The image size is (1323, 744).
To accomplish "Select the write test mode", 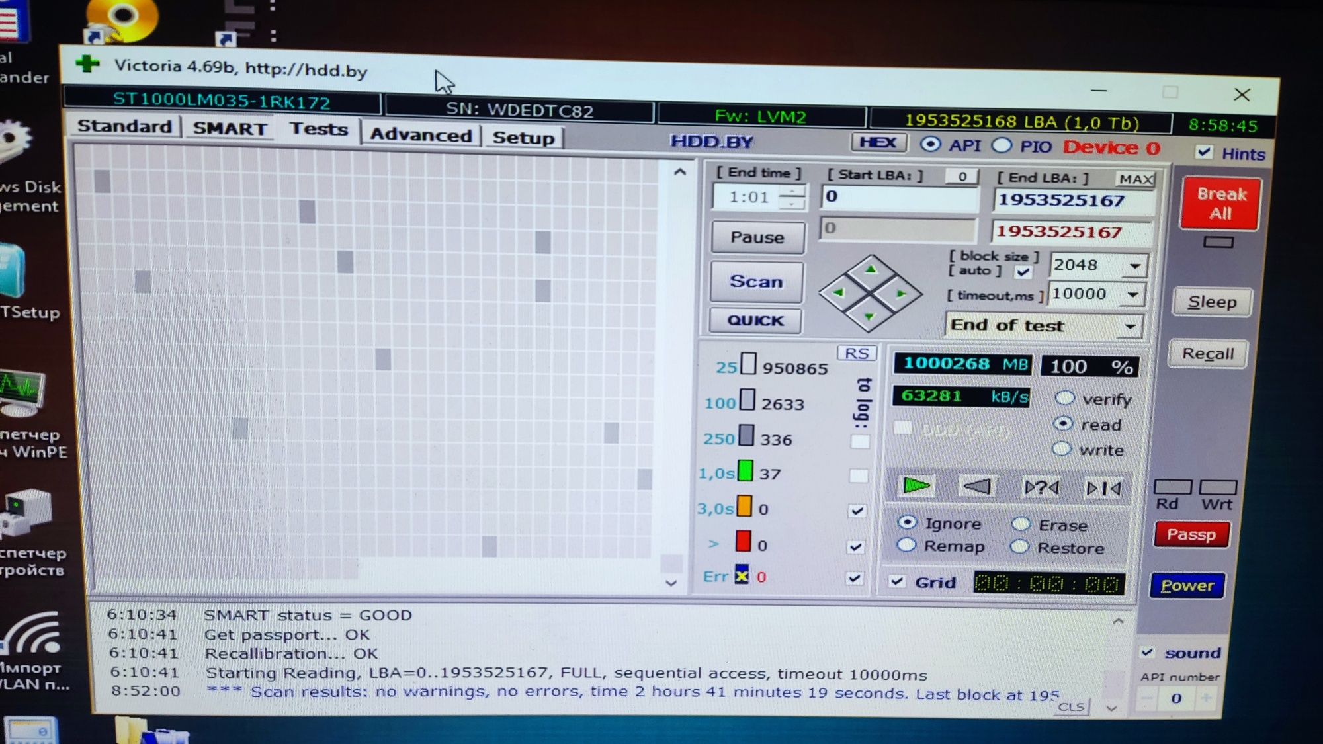I will tap(1062, 448).
